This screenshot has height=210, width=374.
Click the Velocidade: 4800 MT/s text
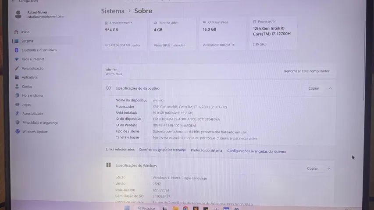pyautogui.click(x=218, y=45)
